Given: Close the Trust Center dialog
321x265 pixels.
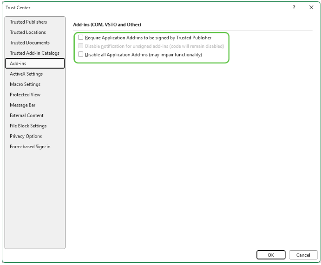Looking at the screenshot, I should 311,7.
